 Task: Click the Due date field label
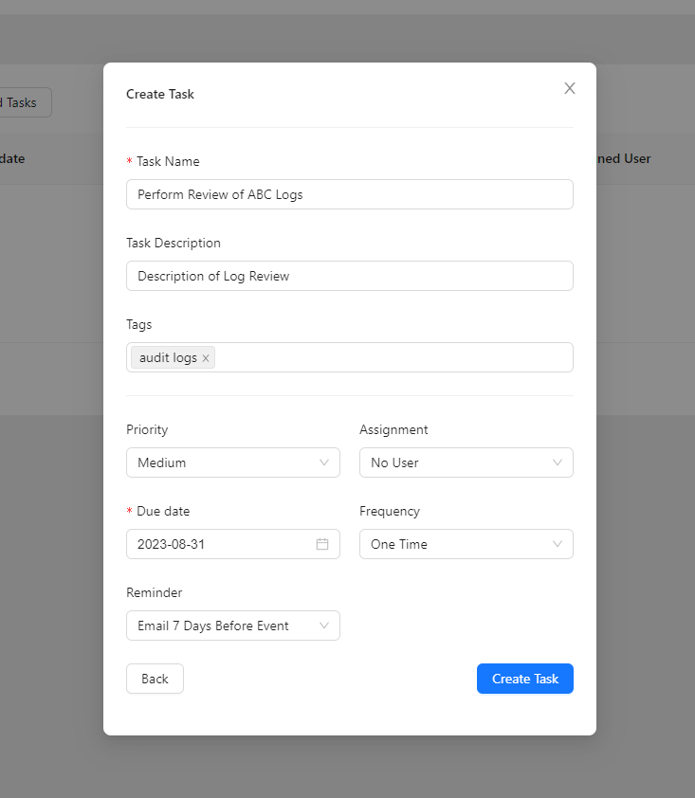[x=162, y=511]
